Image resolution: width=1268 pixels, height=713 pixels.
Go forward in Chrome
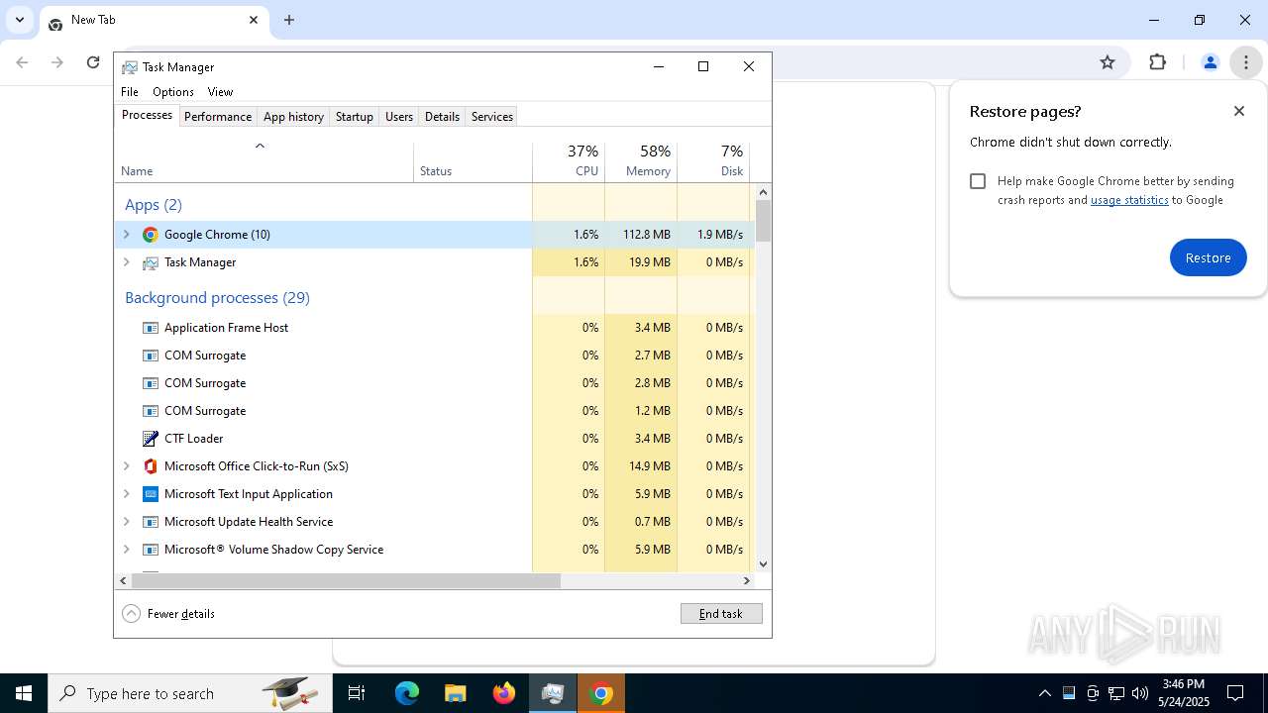(x=57, y=62)
